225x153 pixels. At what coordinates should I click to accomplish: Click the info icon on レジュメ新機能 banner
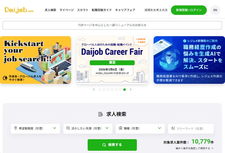pos(185,41)
